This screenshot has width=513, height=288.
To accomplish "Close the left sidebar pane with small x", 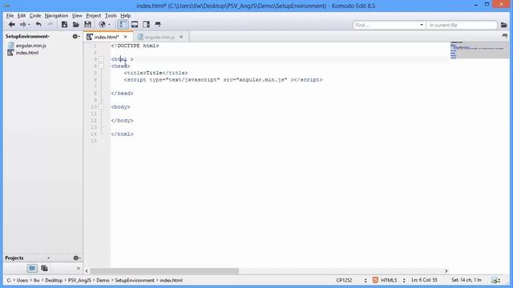I will (79, 269).
